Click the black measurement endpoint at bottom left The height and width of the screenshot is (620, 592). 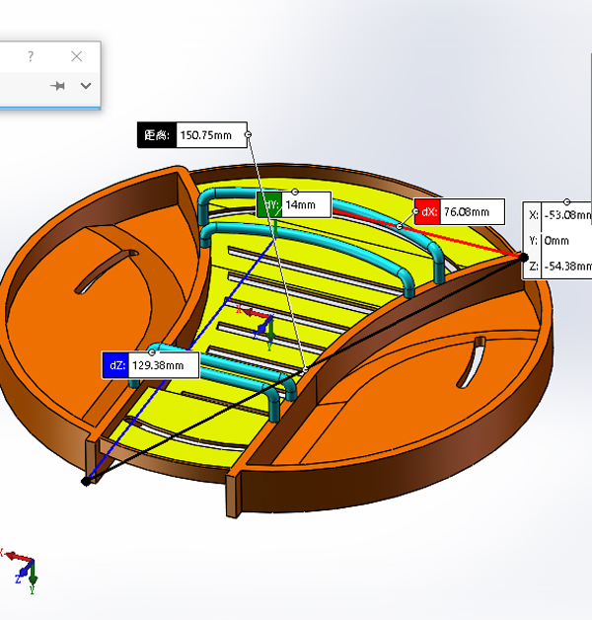(x=86, y=481)
